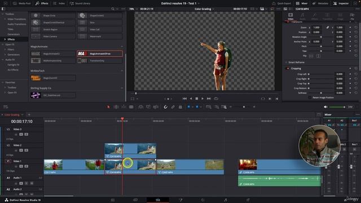Click the Crop Left value field

point(340,74)
